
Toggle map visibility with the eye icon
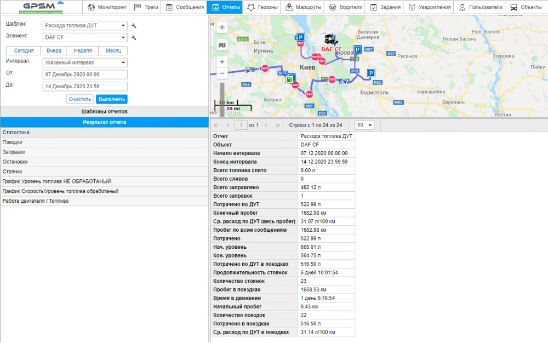point(222,27)
